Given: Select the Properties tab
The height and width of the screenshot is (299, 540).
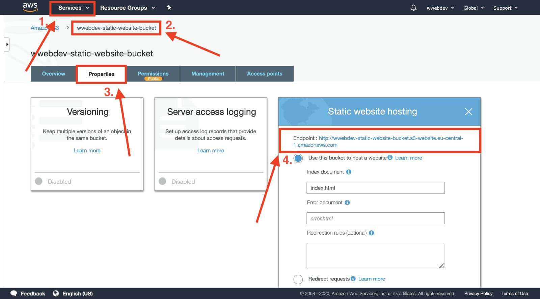Looking at the screenshot, I should coord(101,74).
